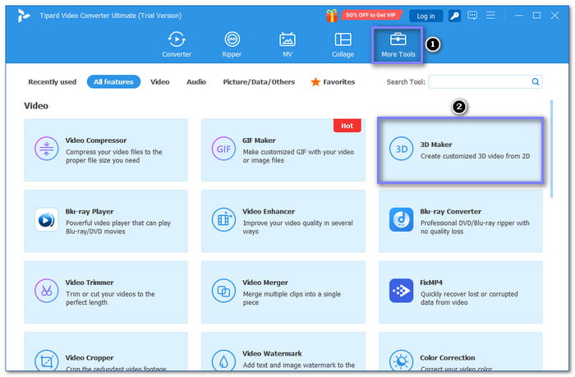Image resolution: width=575 pixels, height=377 pixels.
Task: Click the Video Trimmer title
Action: (90, 283)
